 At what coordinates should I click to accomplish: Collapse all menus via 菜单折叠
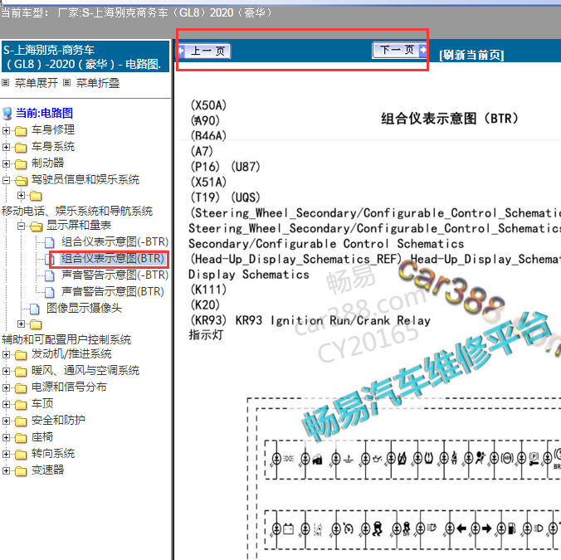point(98,83)
